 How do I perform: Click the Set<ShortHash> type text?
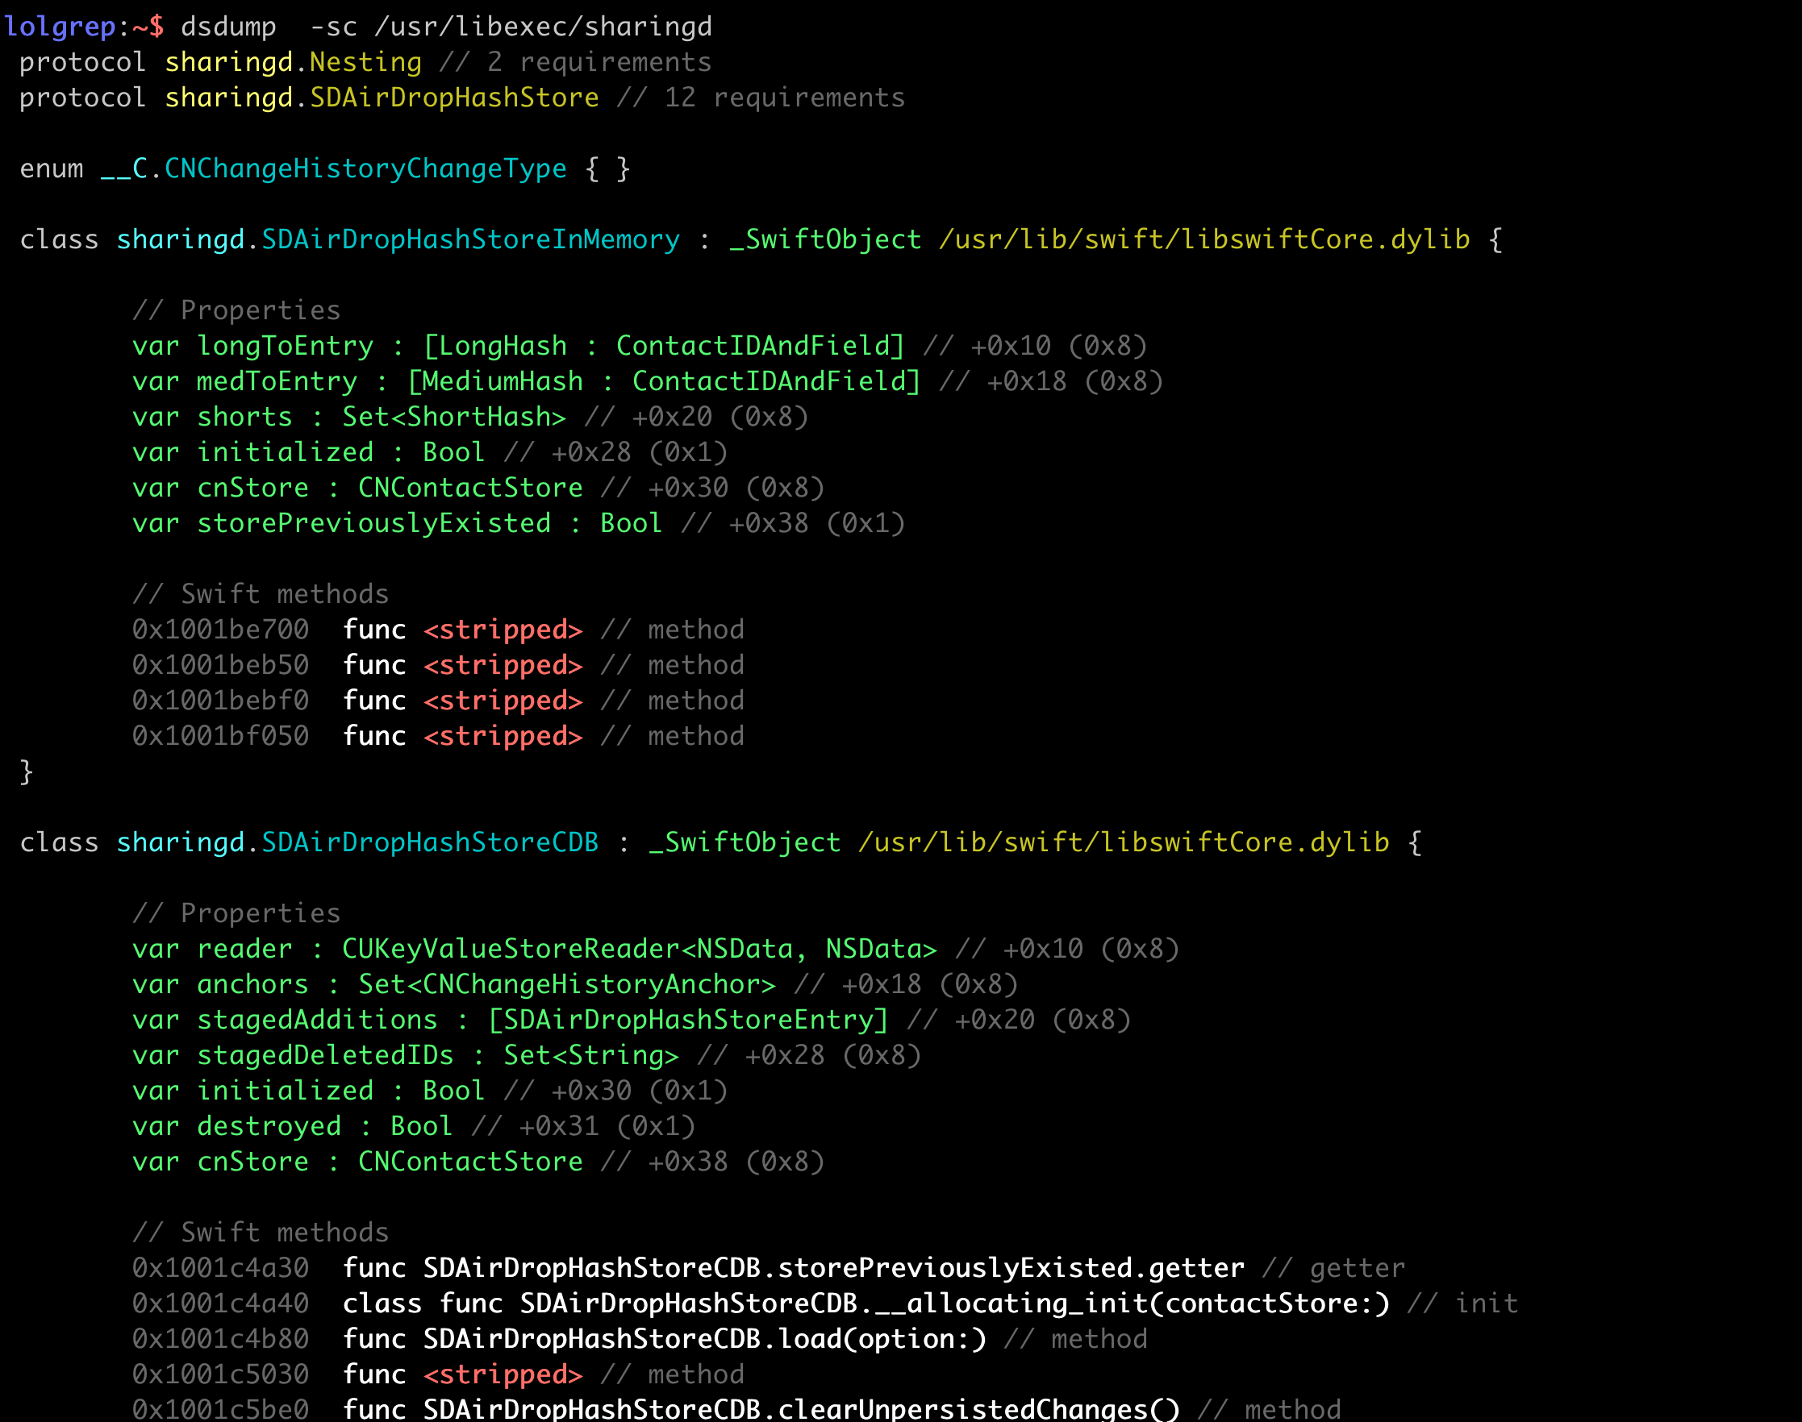pyautogui.click(x=454, y=417)
